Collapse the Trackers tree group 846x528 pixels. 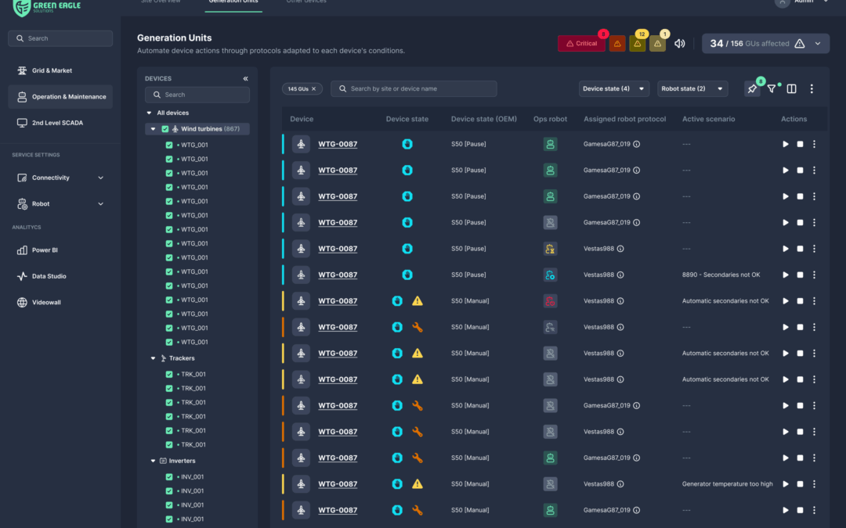point(153,358)
